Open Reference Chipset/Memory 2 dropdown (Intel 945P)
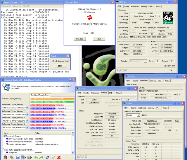The image size is (187, 160). pyautogui.click(x=27, y=115)
